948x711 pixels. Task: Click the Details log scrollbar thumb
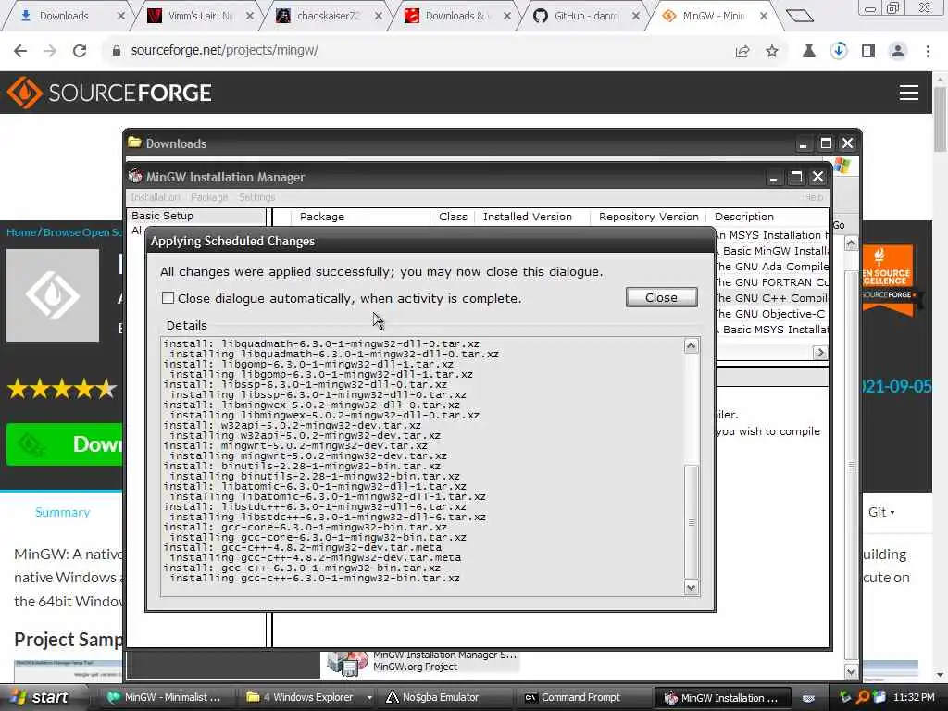click(691, 522)
